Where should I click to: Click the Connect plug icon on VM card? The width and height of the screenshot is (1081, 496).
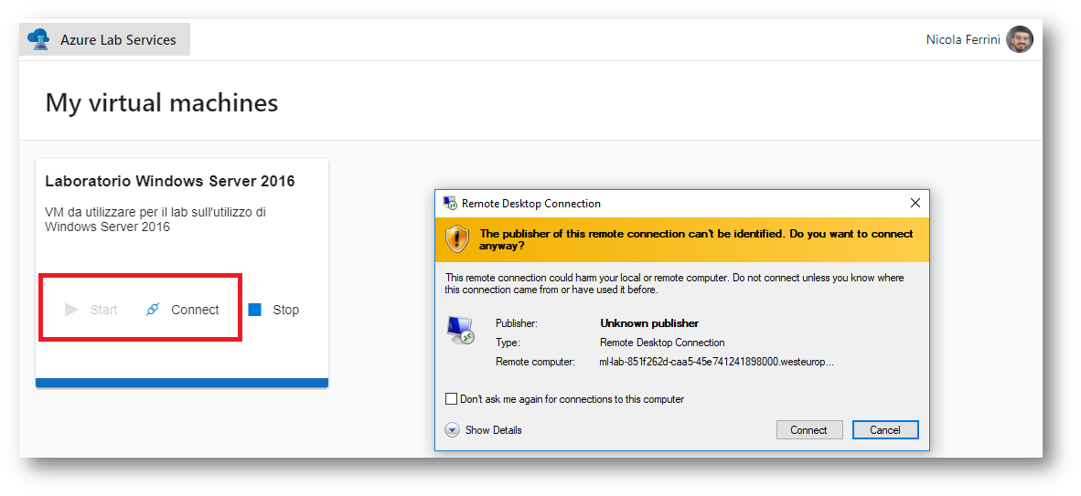[153, 310]
